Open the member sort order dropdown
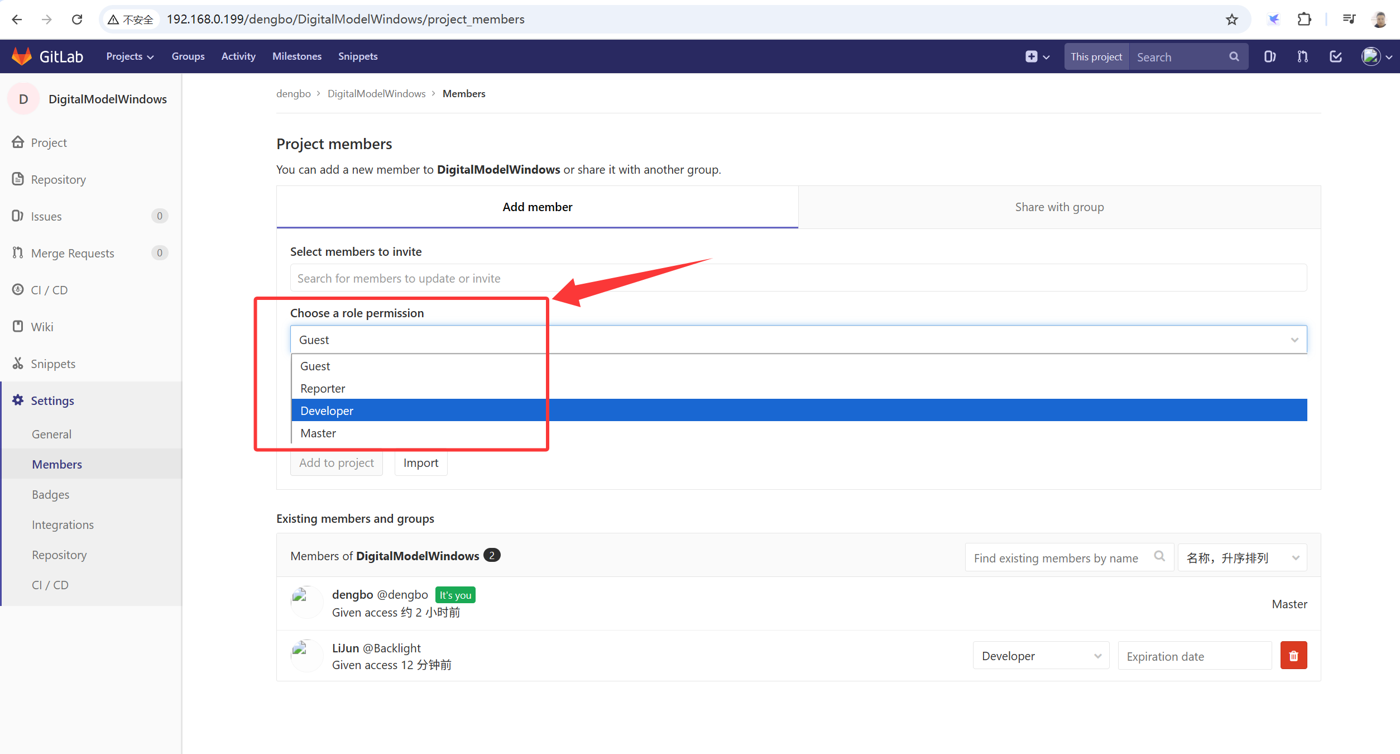Viewport: 1400px width, 754px height. (x=1242, y=558)
